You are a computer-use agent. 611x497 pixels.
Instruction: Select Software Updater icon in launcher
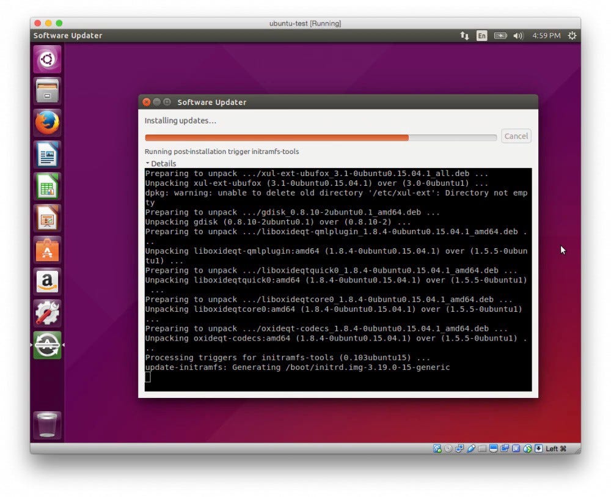[47, 345]
